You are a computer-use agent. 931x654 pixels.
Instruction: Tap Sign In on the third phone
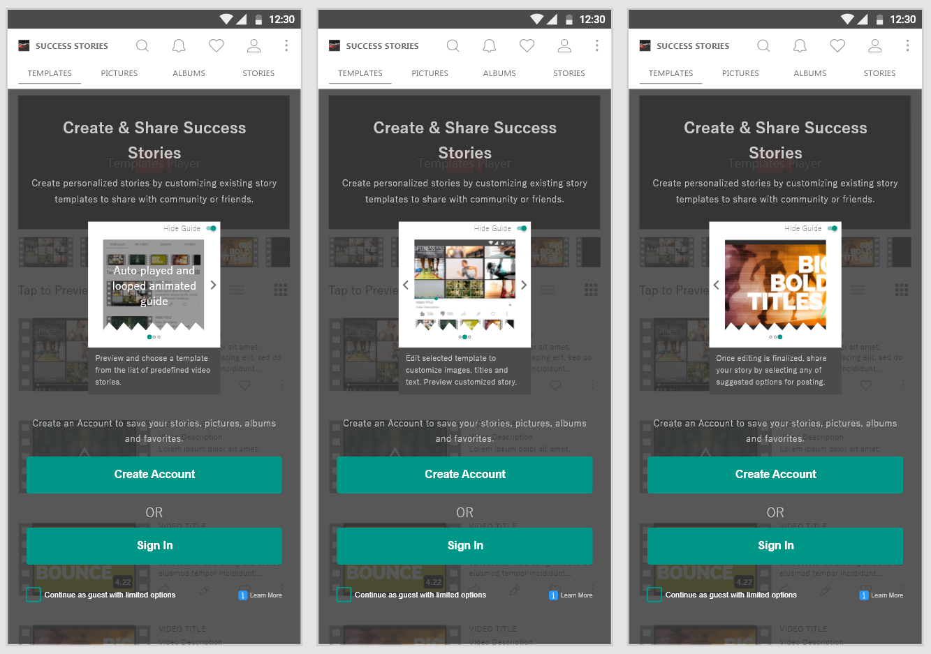tap(775, 546)
